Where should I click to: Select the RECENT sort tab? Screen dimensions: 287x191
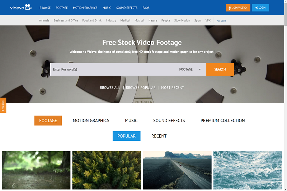pyautogui.click(x=159, y=136)
